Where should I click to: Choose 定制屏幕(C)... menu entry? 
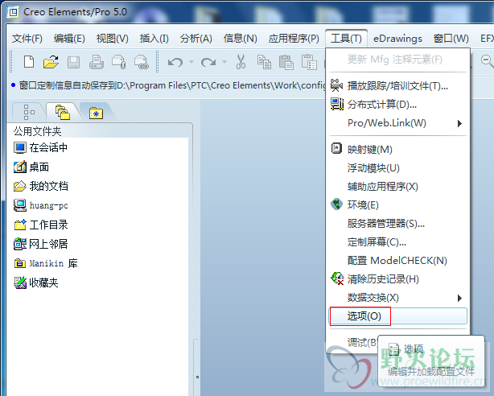pyautogui.click(x=398, y=242)
